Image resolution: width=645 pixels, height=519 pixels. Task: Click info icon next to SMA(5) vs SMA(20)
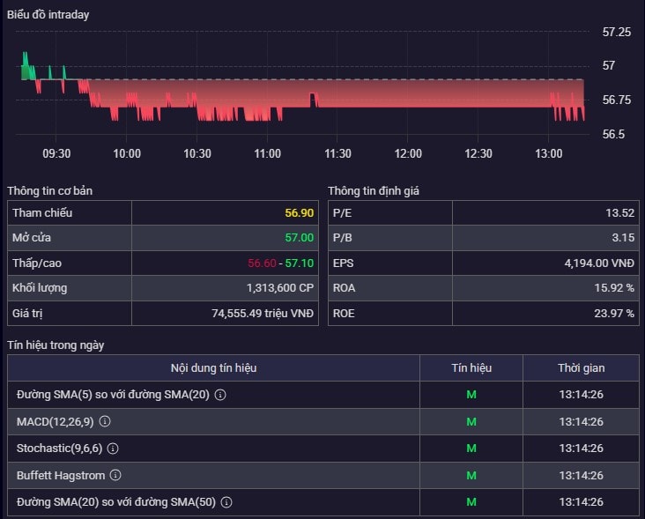[x=220, y=395]
